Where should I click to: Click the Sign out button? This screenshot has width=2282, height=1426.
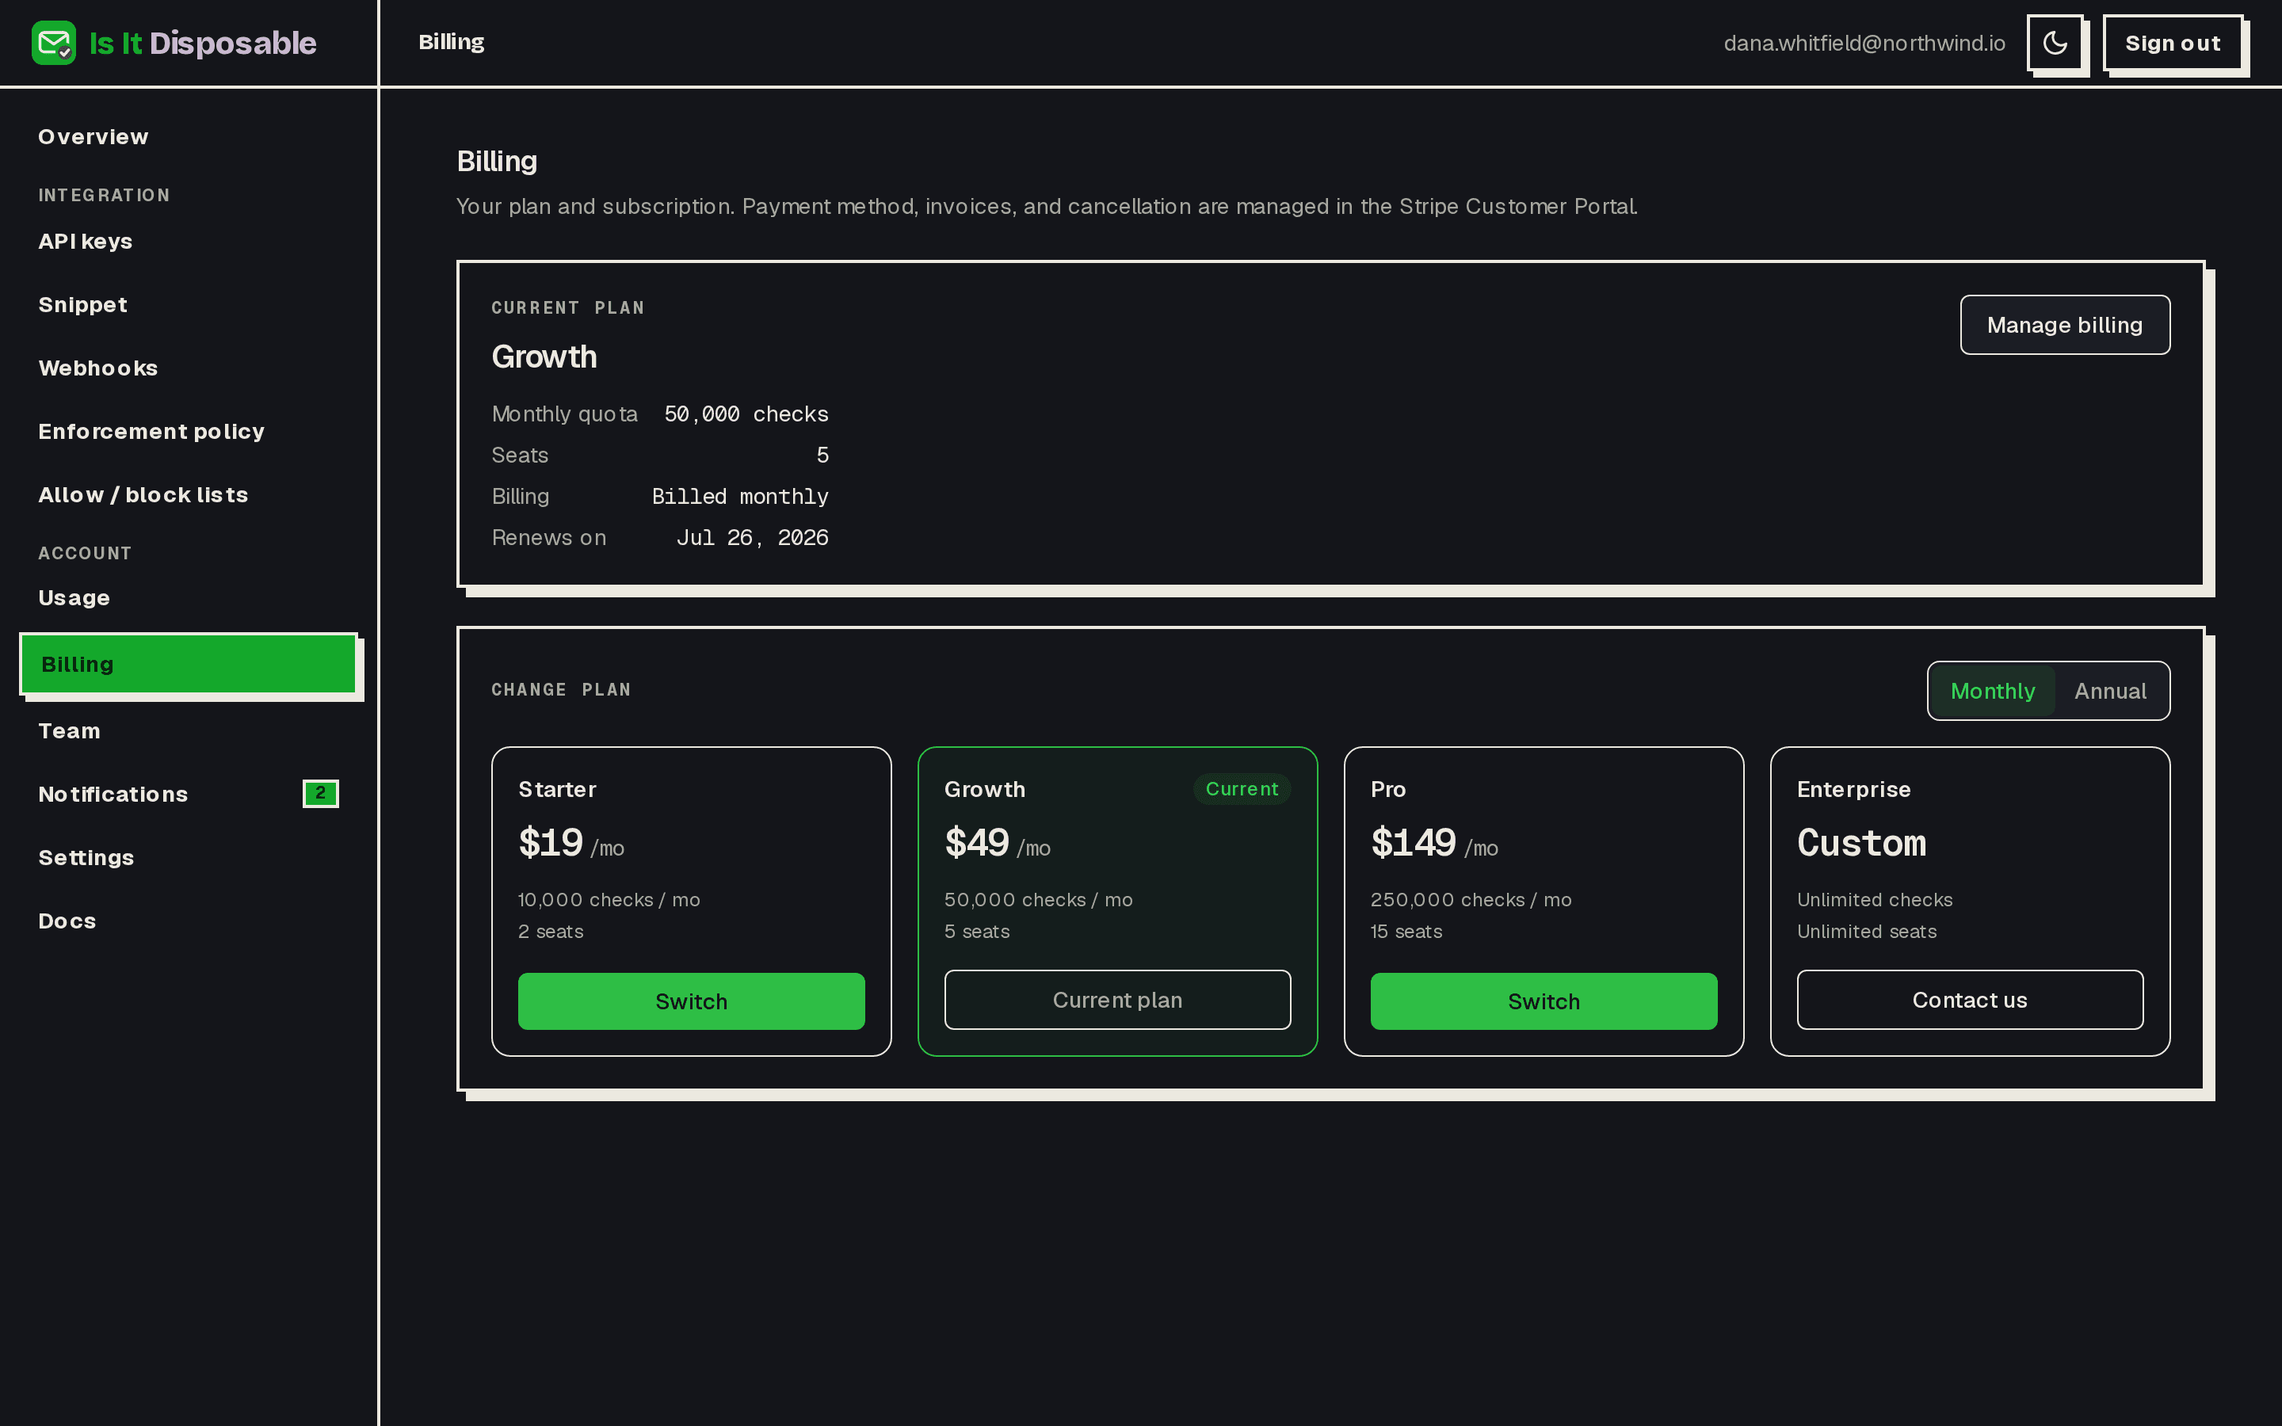(x=2173, y=43)
